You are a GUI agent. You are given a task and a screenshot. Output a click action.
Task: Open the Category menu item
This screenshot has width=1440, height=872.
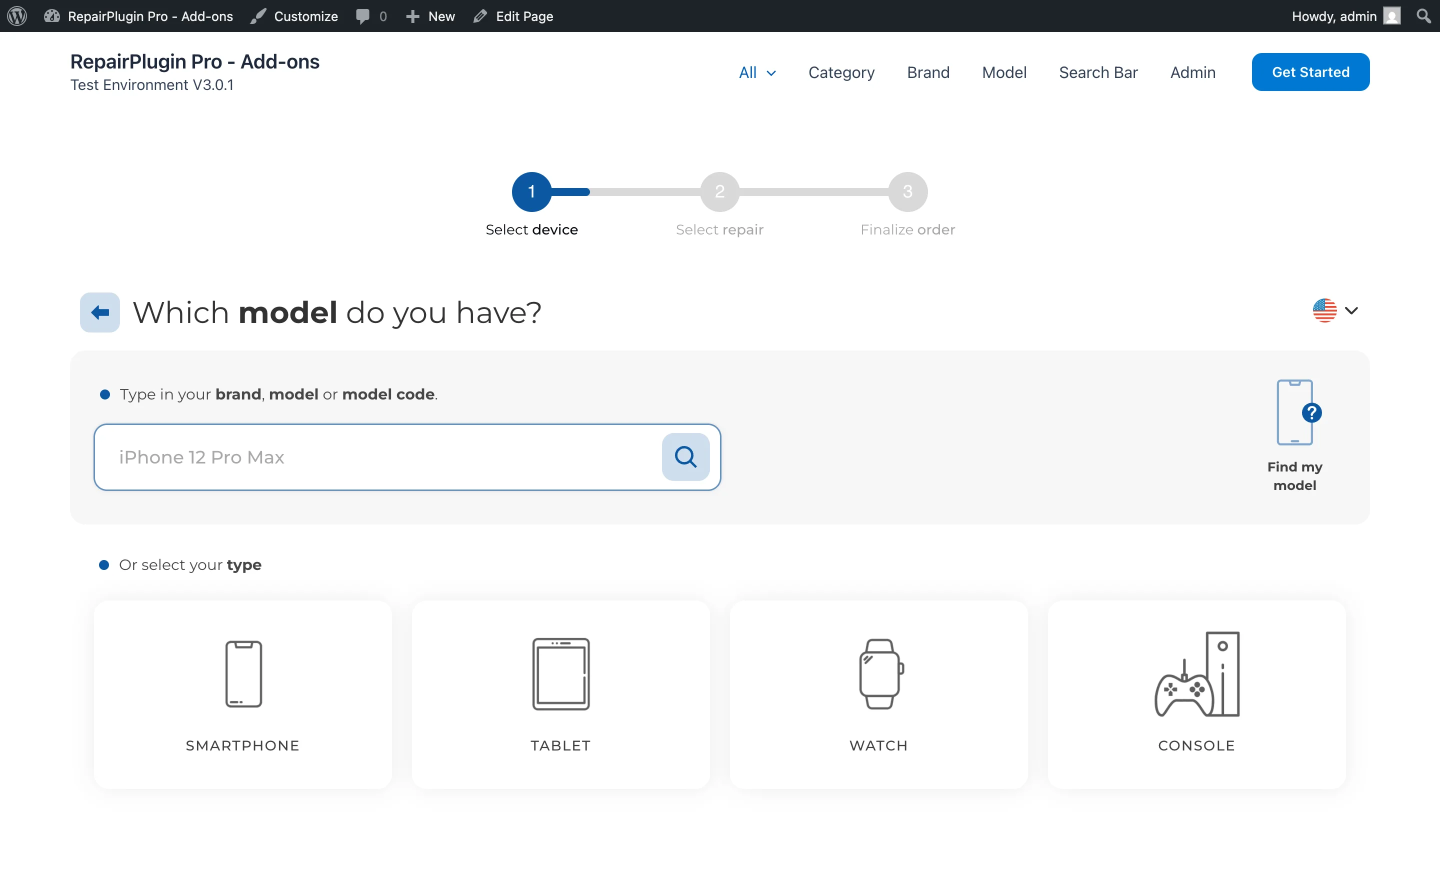tap(841, 72)
